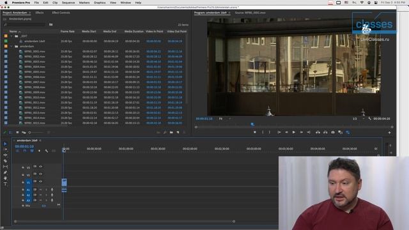
Task: Open the Button Editor plus icon
Action: [389, 133]
